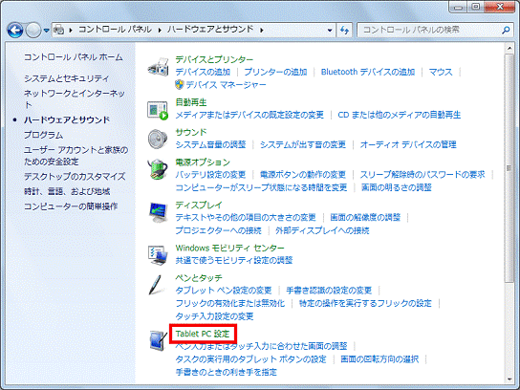Expand the arrow after コントロール パネル breadcrumb
This screenshot has height=390, width=520.
160,31
